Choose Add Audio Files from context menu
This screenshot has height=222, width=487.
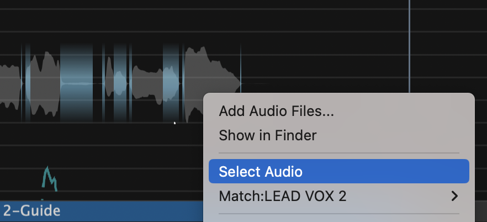(x=276, y=111)
